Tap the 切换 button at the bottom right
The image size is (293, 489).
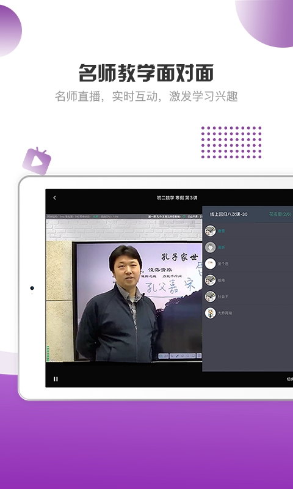pyautogui.click(x=289, y=379)
